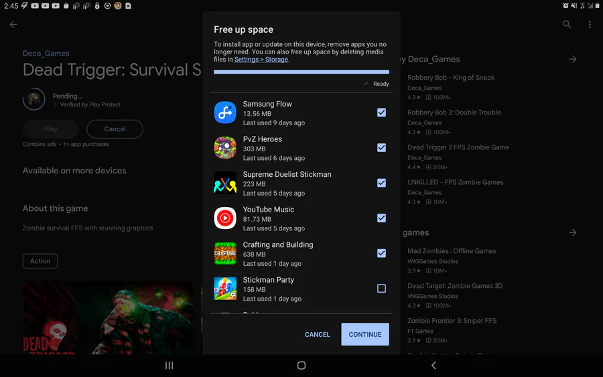Tap the Stickman Party app icon
The height and width of the screenshot is (377, 603).
coord(225,288)
